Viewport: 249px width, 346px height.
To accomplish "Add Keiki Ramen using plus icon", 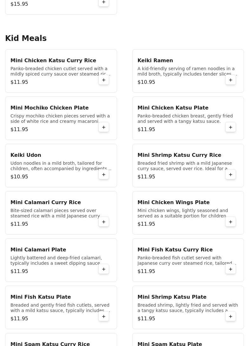I will [231, 80].
